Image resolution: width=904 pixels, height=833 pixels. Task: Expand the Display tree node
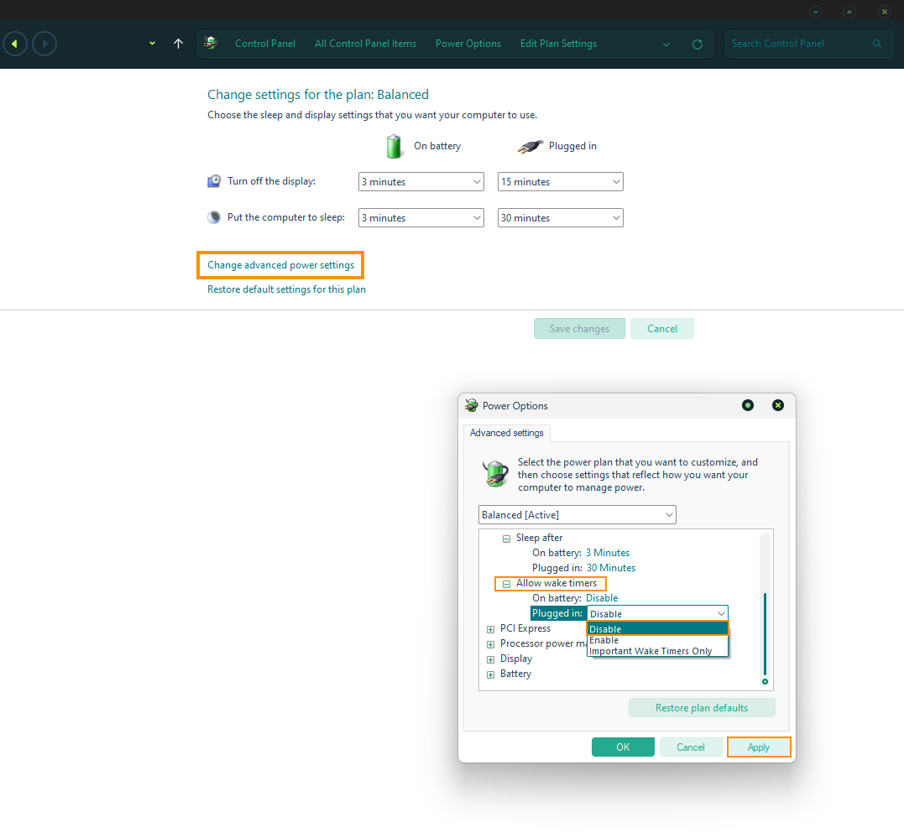coord(491,659)
